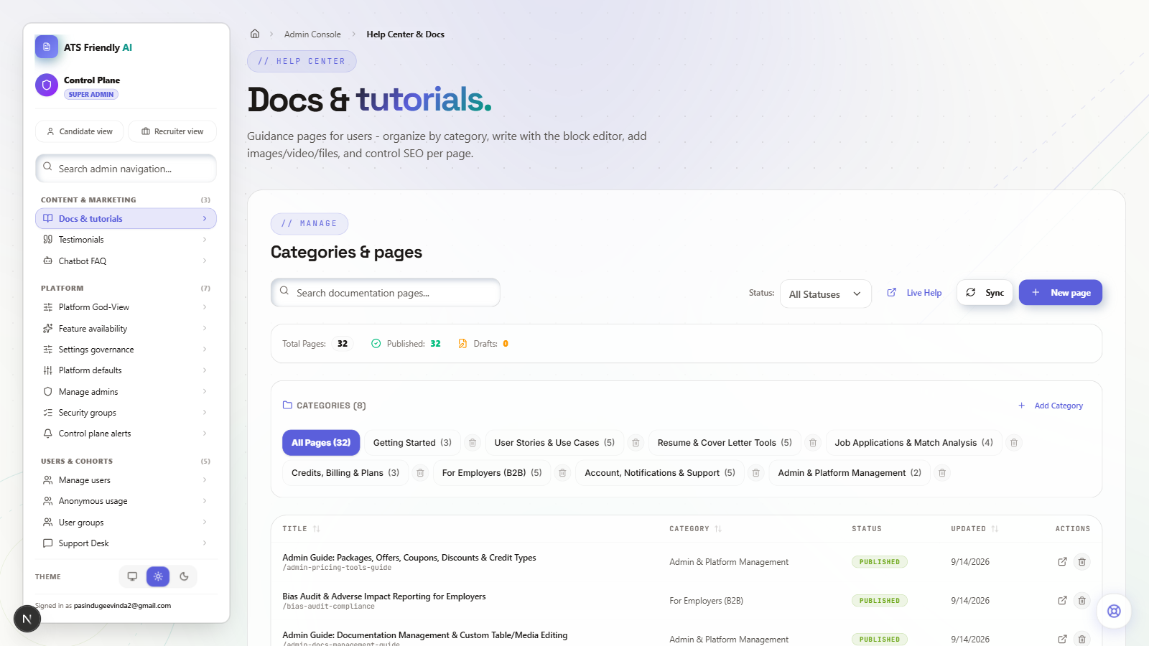Open Control plane alerts nav item
Screen dimensions: 1149x646
(126, 434)
